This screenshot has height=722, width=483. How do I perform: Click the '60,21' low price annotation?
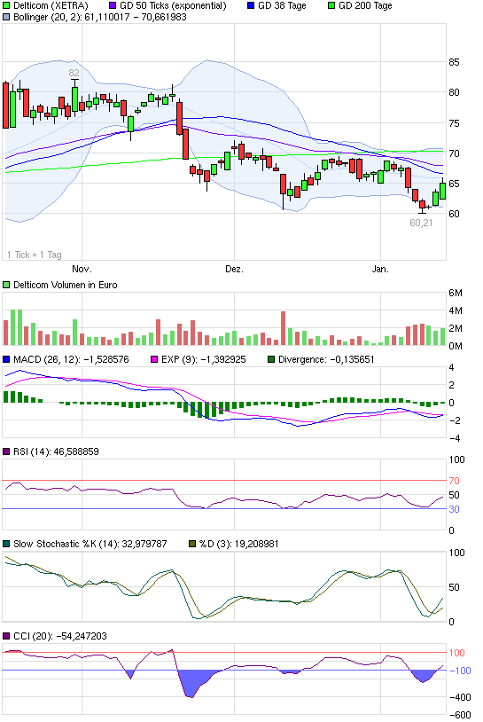click(x=421, y=223)
